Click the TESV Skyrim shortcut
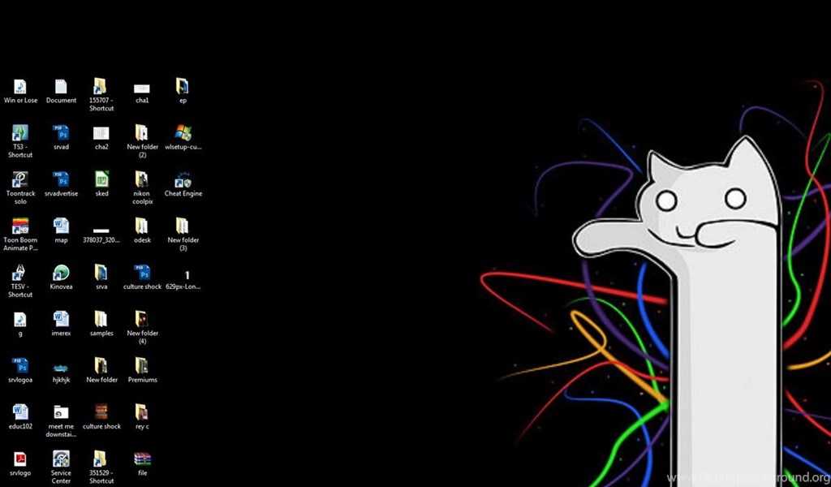The height and width of the screenshot is (487, 831). point(20,273)
